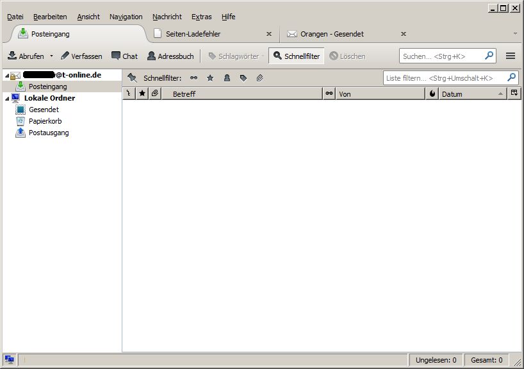Pin the quick filter settings
Image resolution: width=524 pixels, height=369 pixels.
132,78
